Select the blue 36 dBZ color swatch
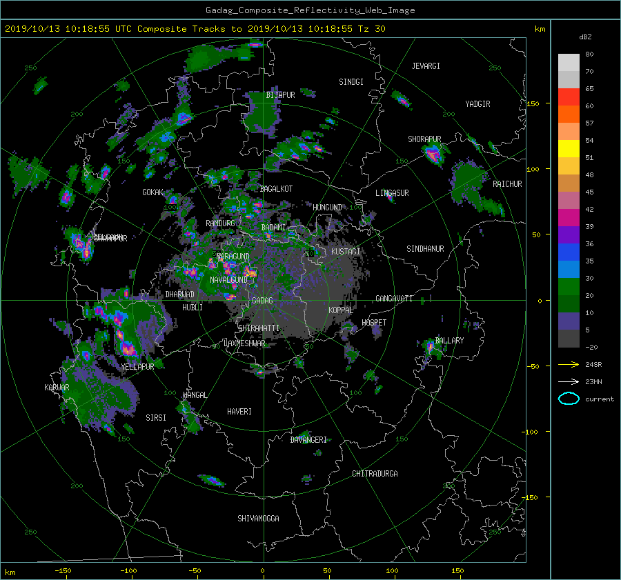Viewport: 621px width, 580px height. click(569, 252)
